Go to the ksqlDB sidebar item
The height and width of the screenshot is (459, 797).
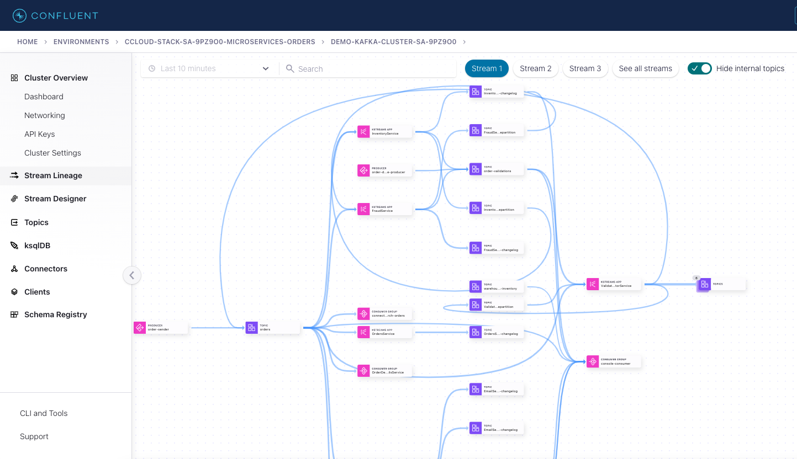tap(38, 245)
